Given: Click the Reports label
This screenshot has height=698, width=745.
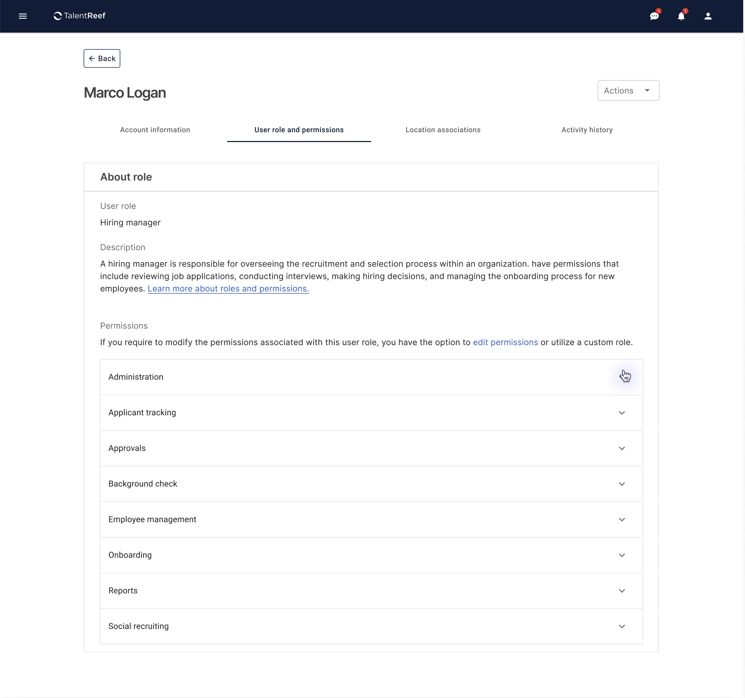Looking at the screenshot, I should pos(123,590).
